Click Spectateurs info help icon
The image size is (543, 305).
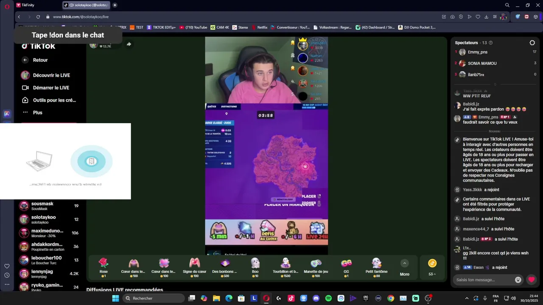point(491,43)
